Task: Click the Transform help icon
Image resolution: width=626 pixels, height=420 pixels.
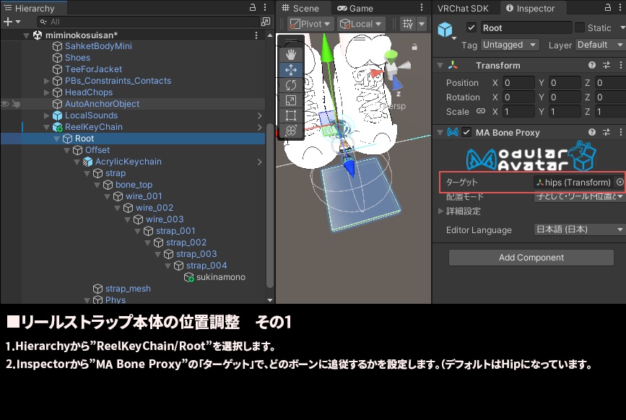Action: tap(592, 65)
